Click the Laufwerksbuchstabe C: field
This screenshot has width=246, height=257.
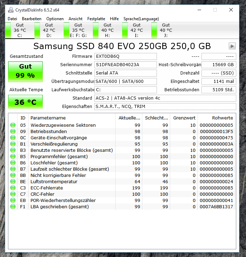click(x=126, y=90)
